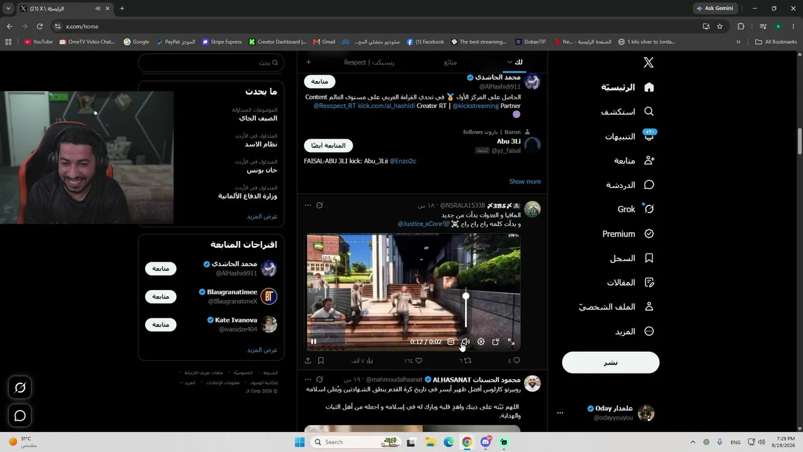
Task: Open Grok actions on NSRALA15338 post
Action: click(x=319, y=205)
